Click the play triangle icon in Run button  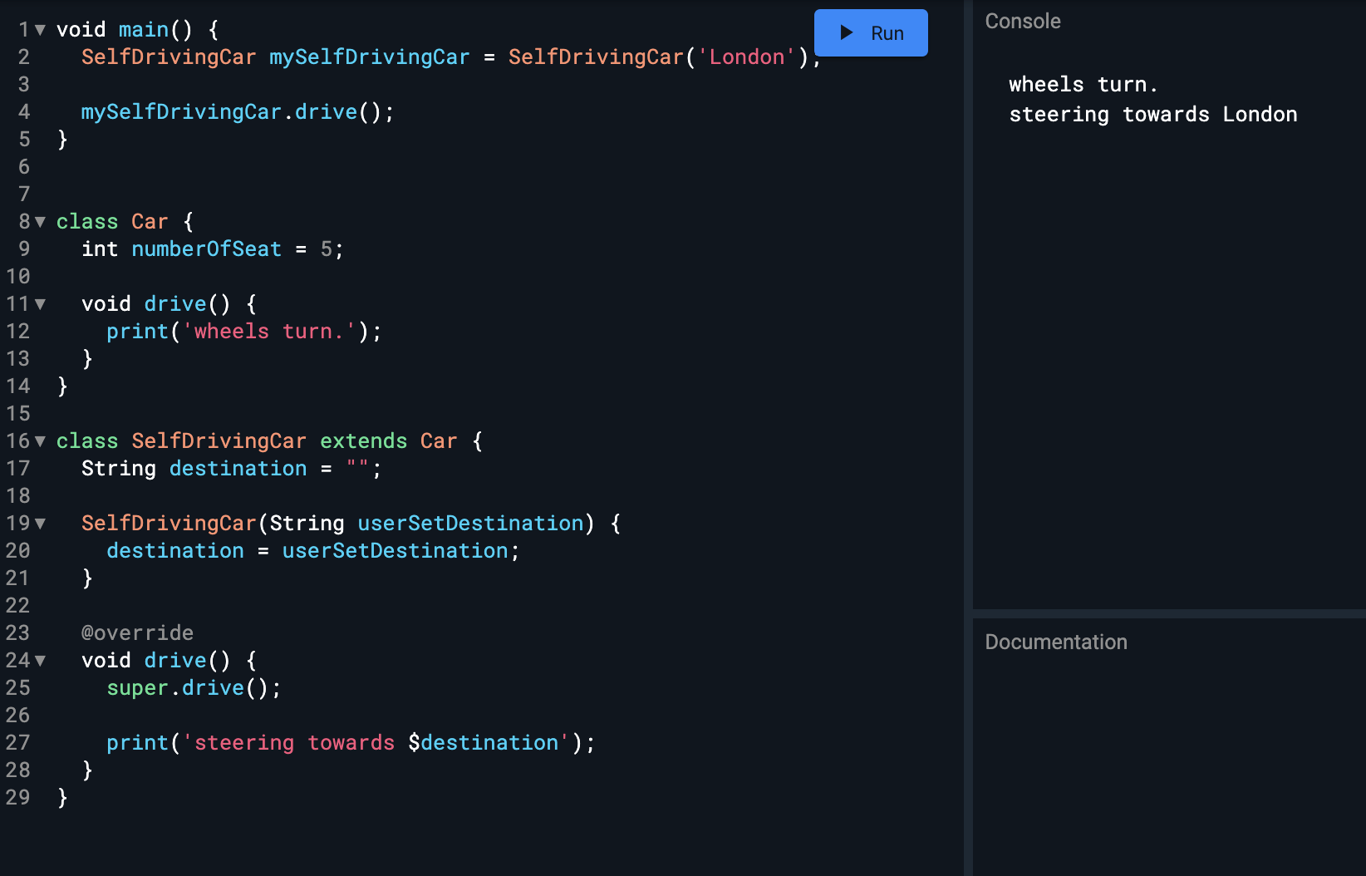[x=846, y=33]
